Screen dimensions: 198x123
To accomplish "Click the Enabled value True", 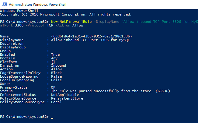I will pos(55,54).
